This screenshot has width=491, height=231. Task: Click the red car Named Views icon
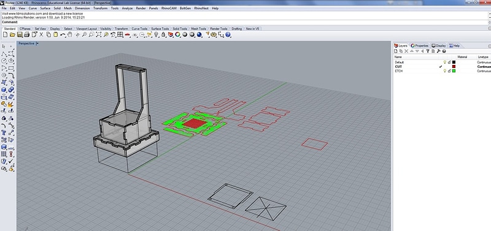128,35
